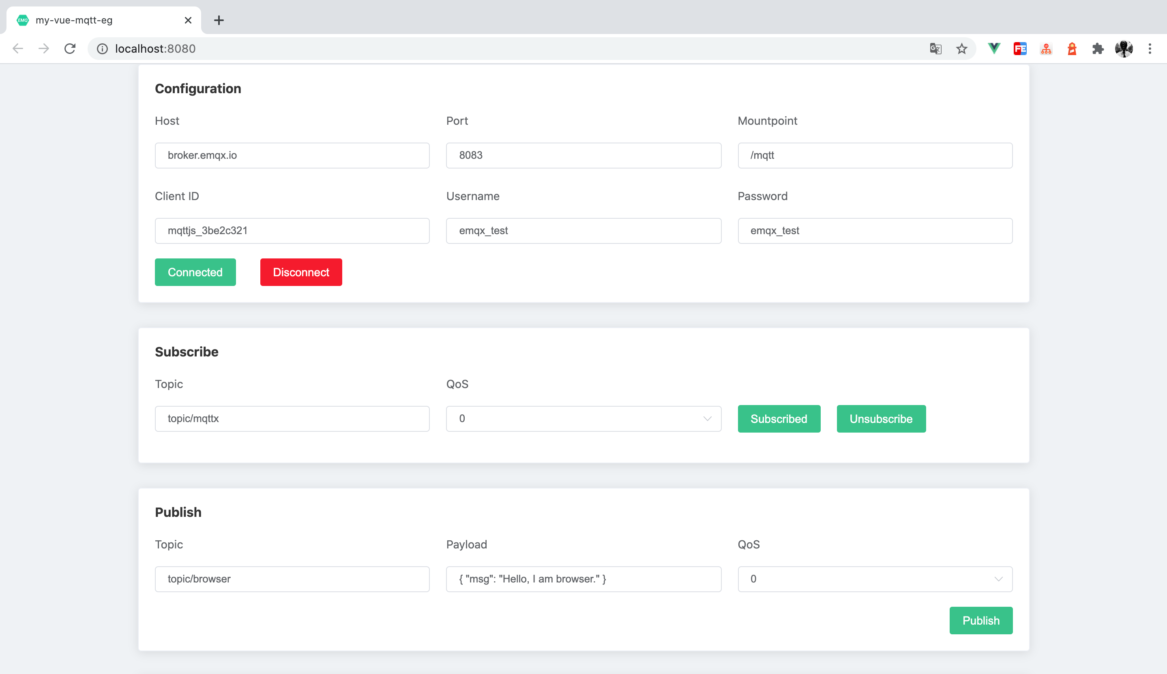Click the green Publish button
1167x674 pixels.
[x=980, y=621]
